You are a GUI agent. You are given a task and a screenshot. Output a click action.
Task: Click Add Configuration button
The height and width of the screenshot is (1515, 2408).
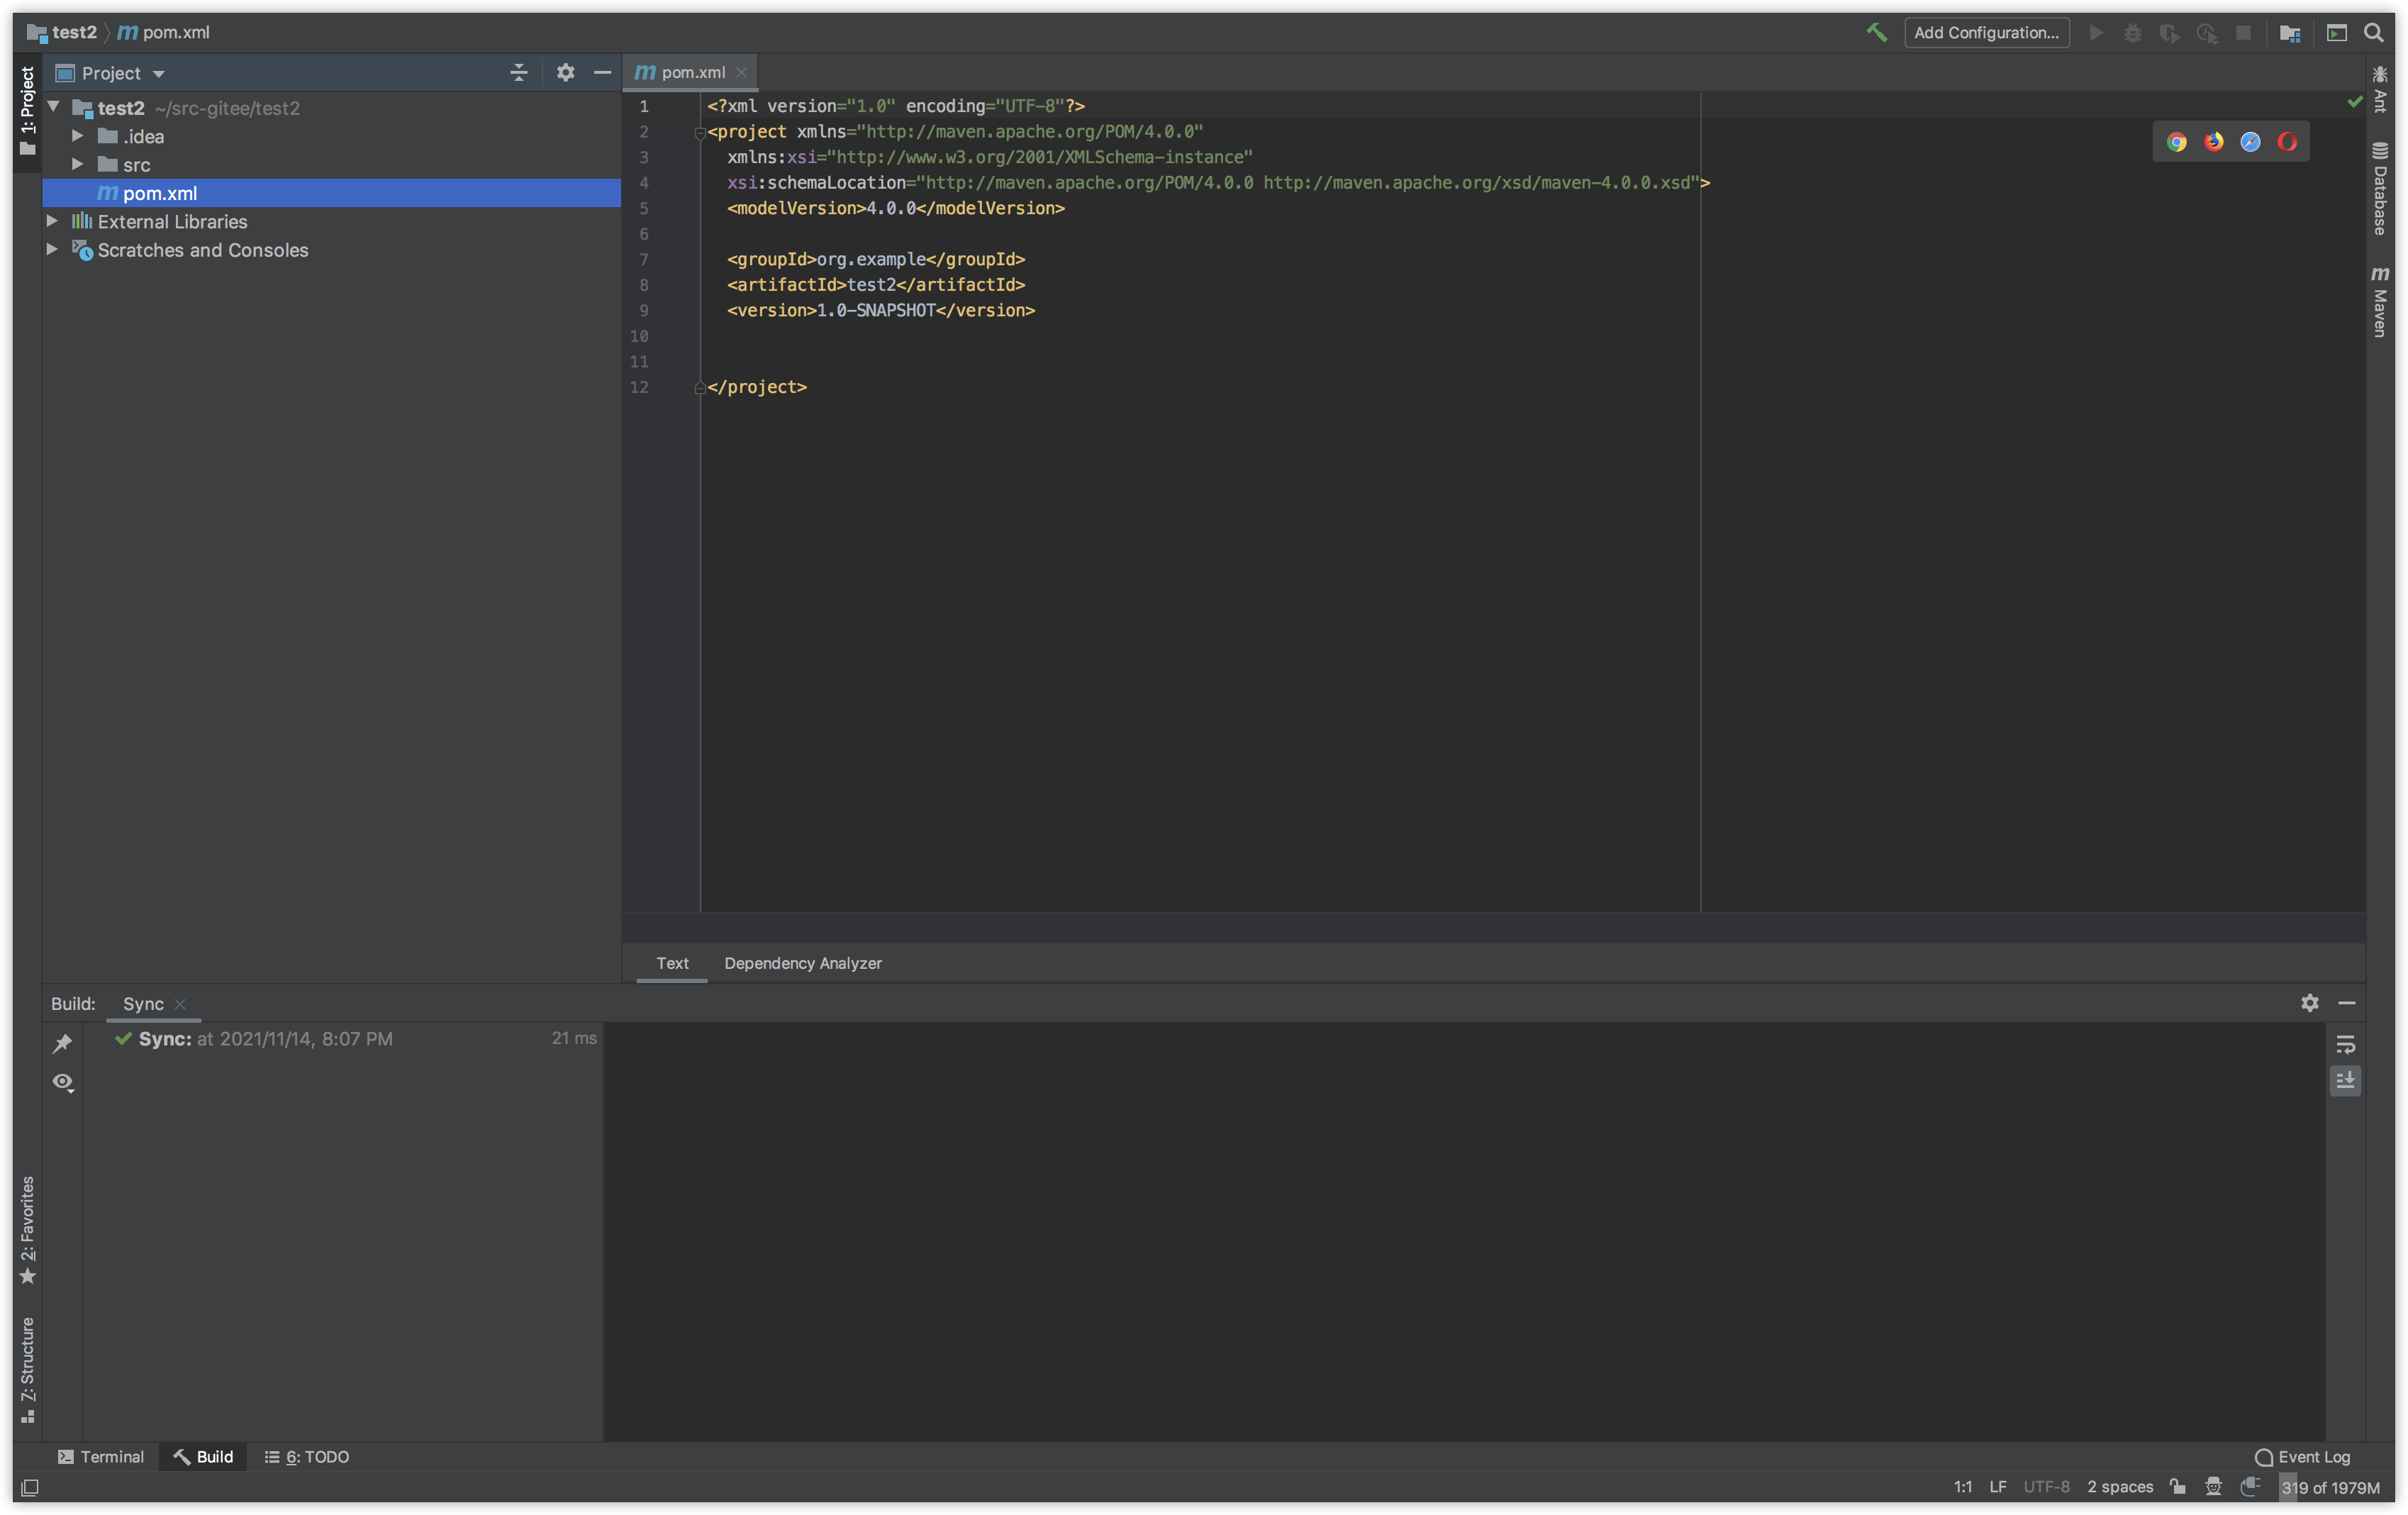(1986, 32)
